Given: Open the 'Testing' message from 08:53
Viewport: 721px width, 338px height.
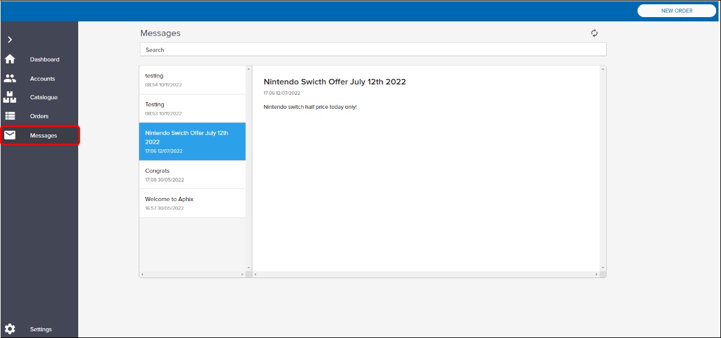Looking at the screenshot, I should pyautogui.click(x=192, y=109).
